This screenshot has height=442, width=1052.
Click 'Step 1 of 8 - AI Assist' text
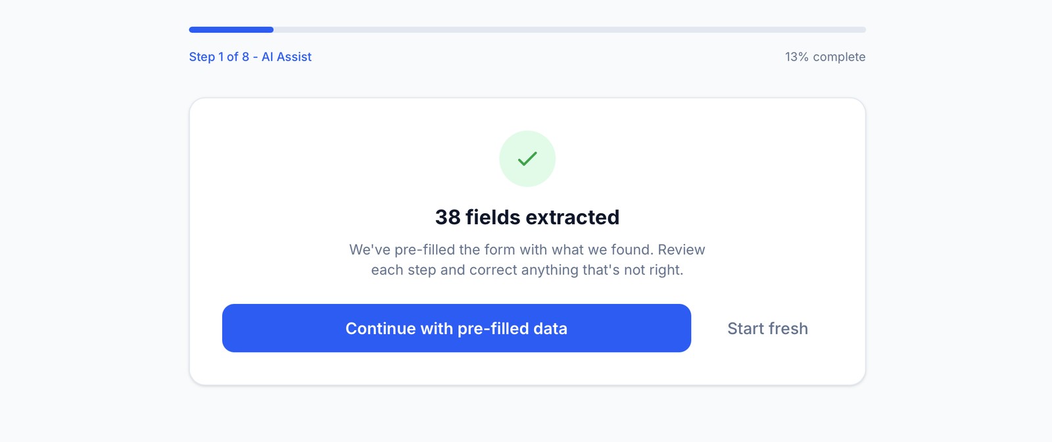[250, 57]
